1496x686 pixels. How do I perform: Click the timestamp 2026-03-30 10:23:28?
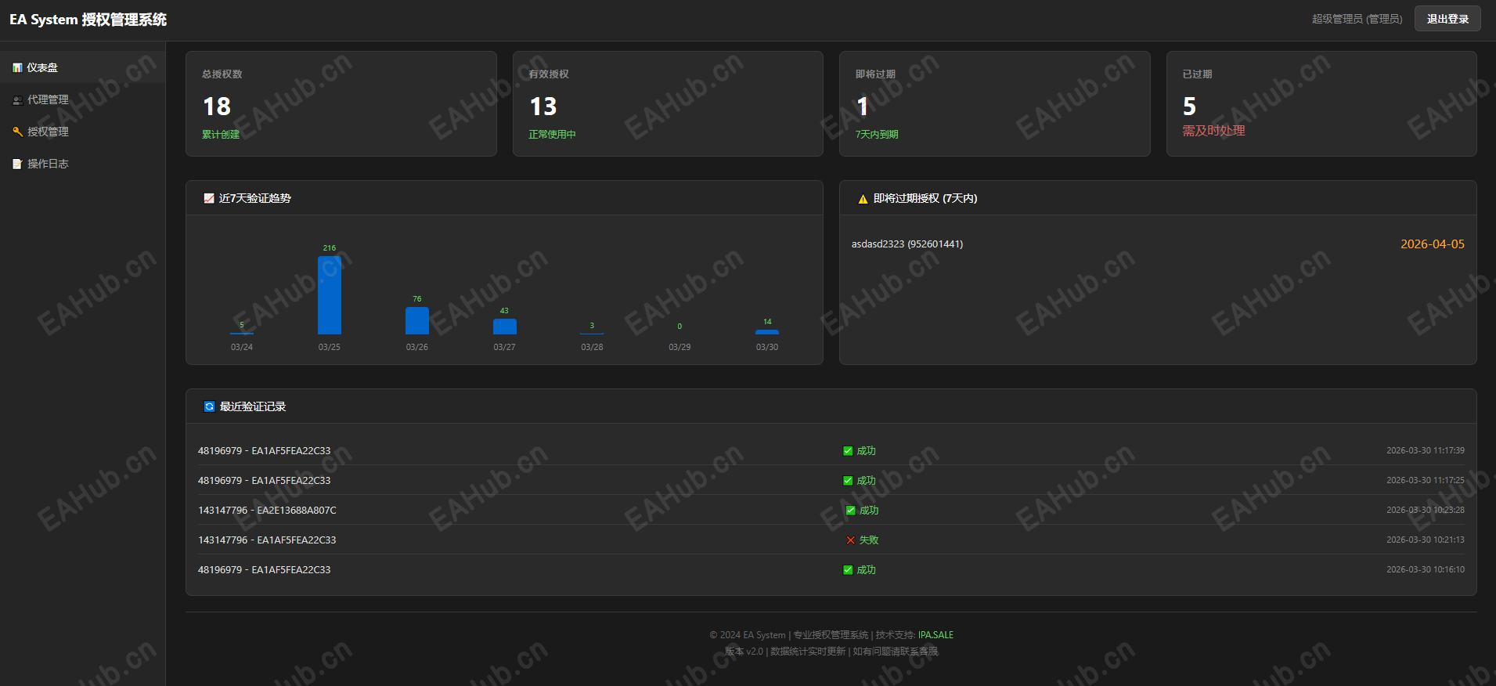pos(1426,511)
